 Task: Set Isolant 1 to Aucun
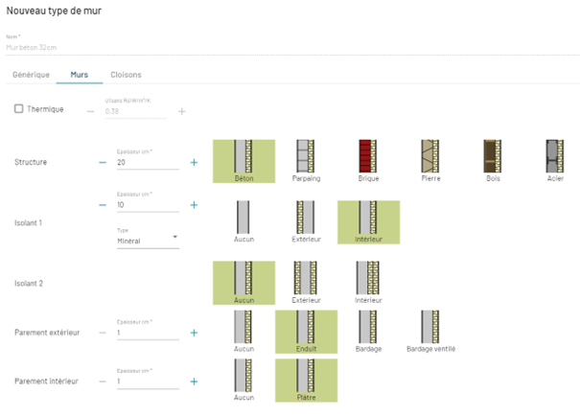tap(244, 222)
